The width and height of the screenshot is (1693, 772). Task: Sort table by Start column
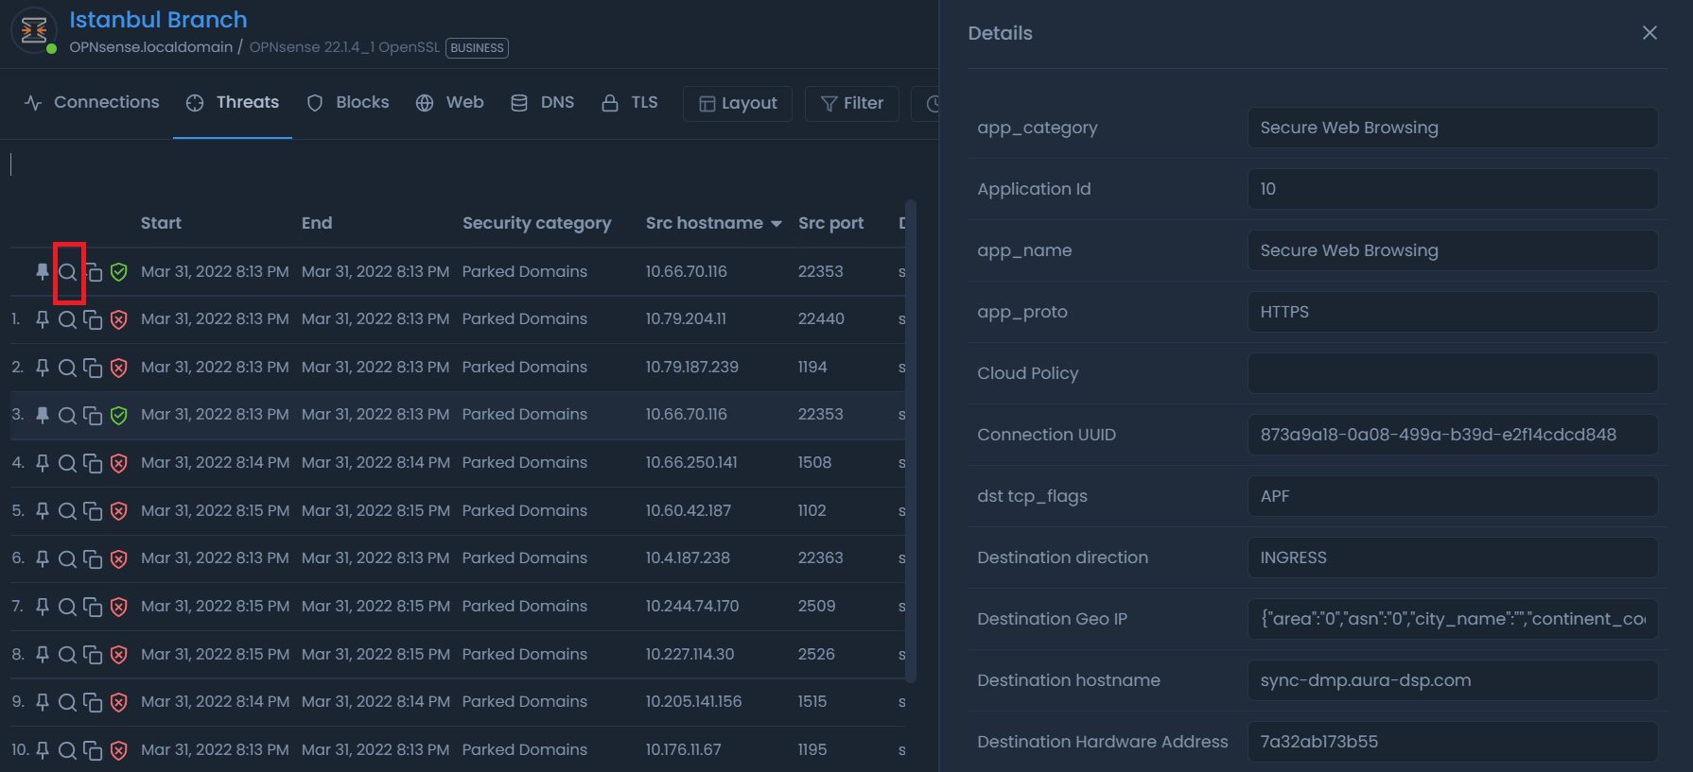tap(161, 223)
